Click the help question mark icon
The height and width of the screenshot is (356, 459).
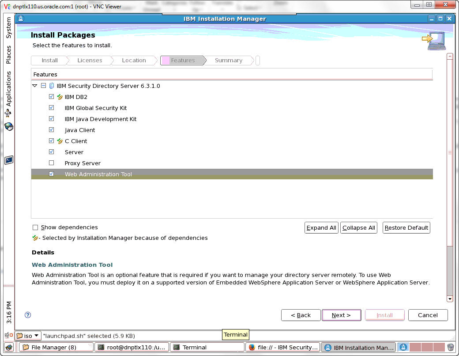pos(28,315)
